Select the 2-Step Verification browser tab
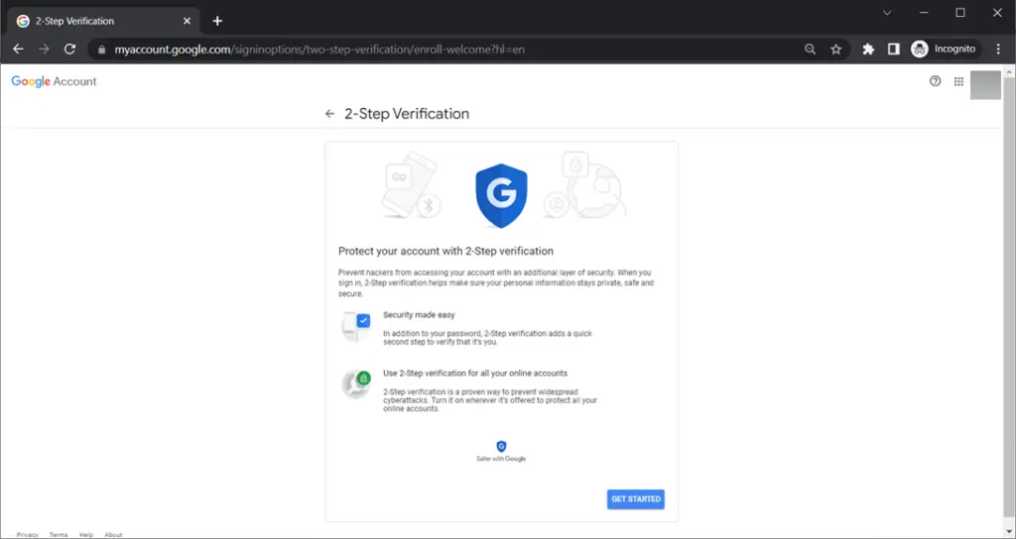The height and width of the screenshot is (539, 1016). tap(103, 21)
